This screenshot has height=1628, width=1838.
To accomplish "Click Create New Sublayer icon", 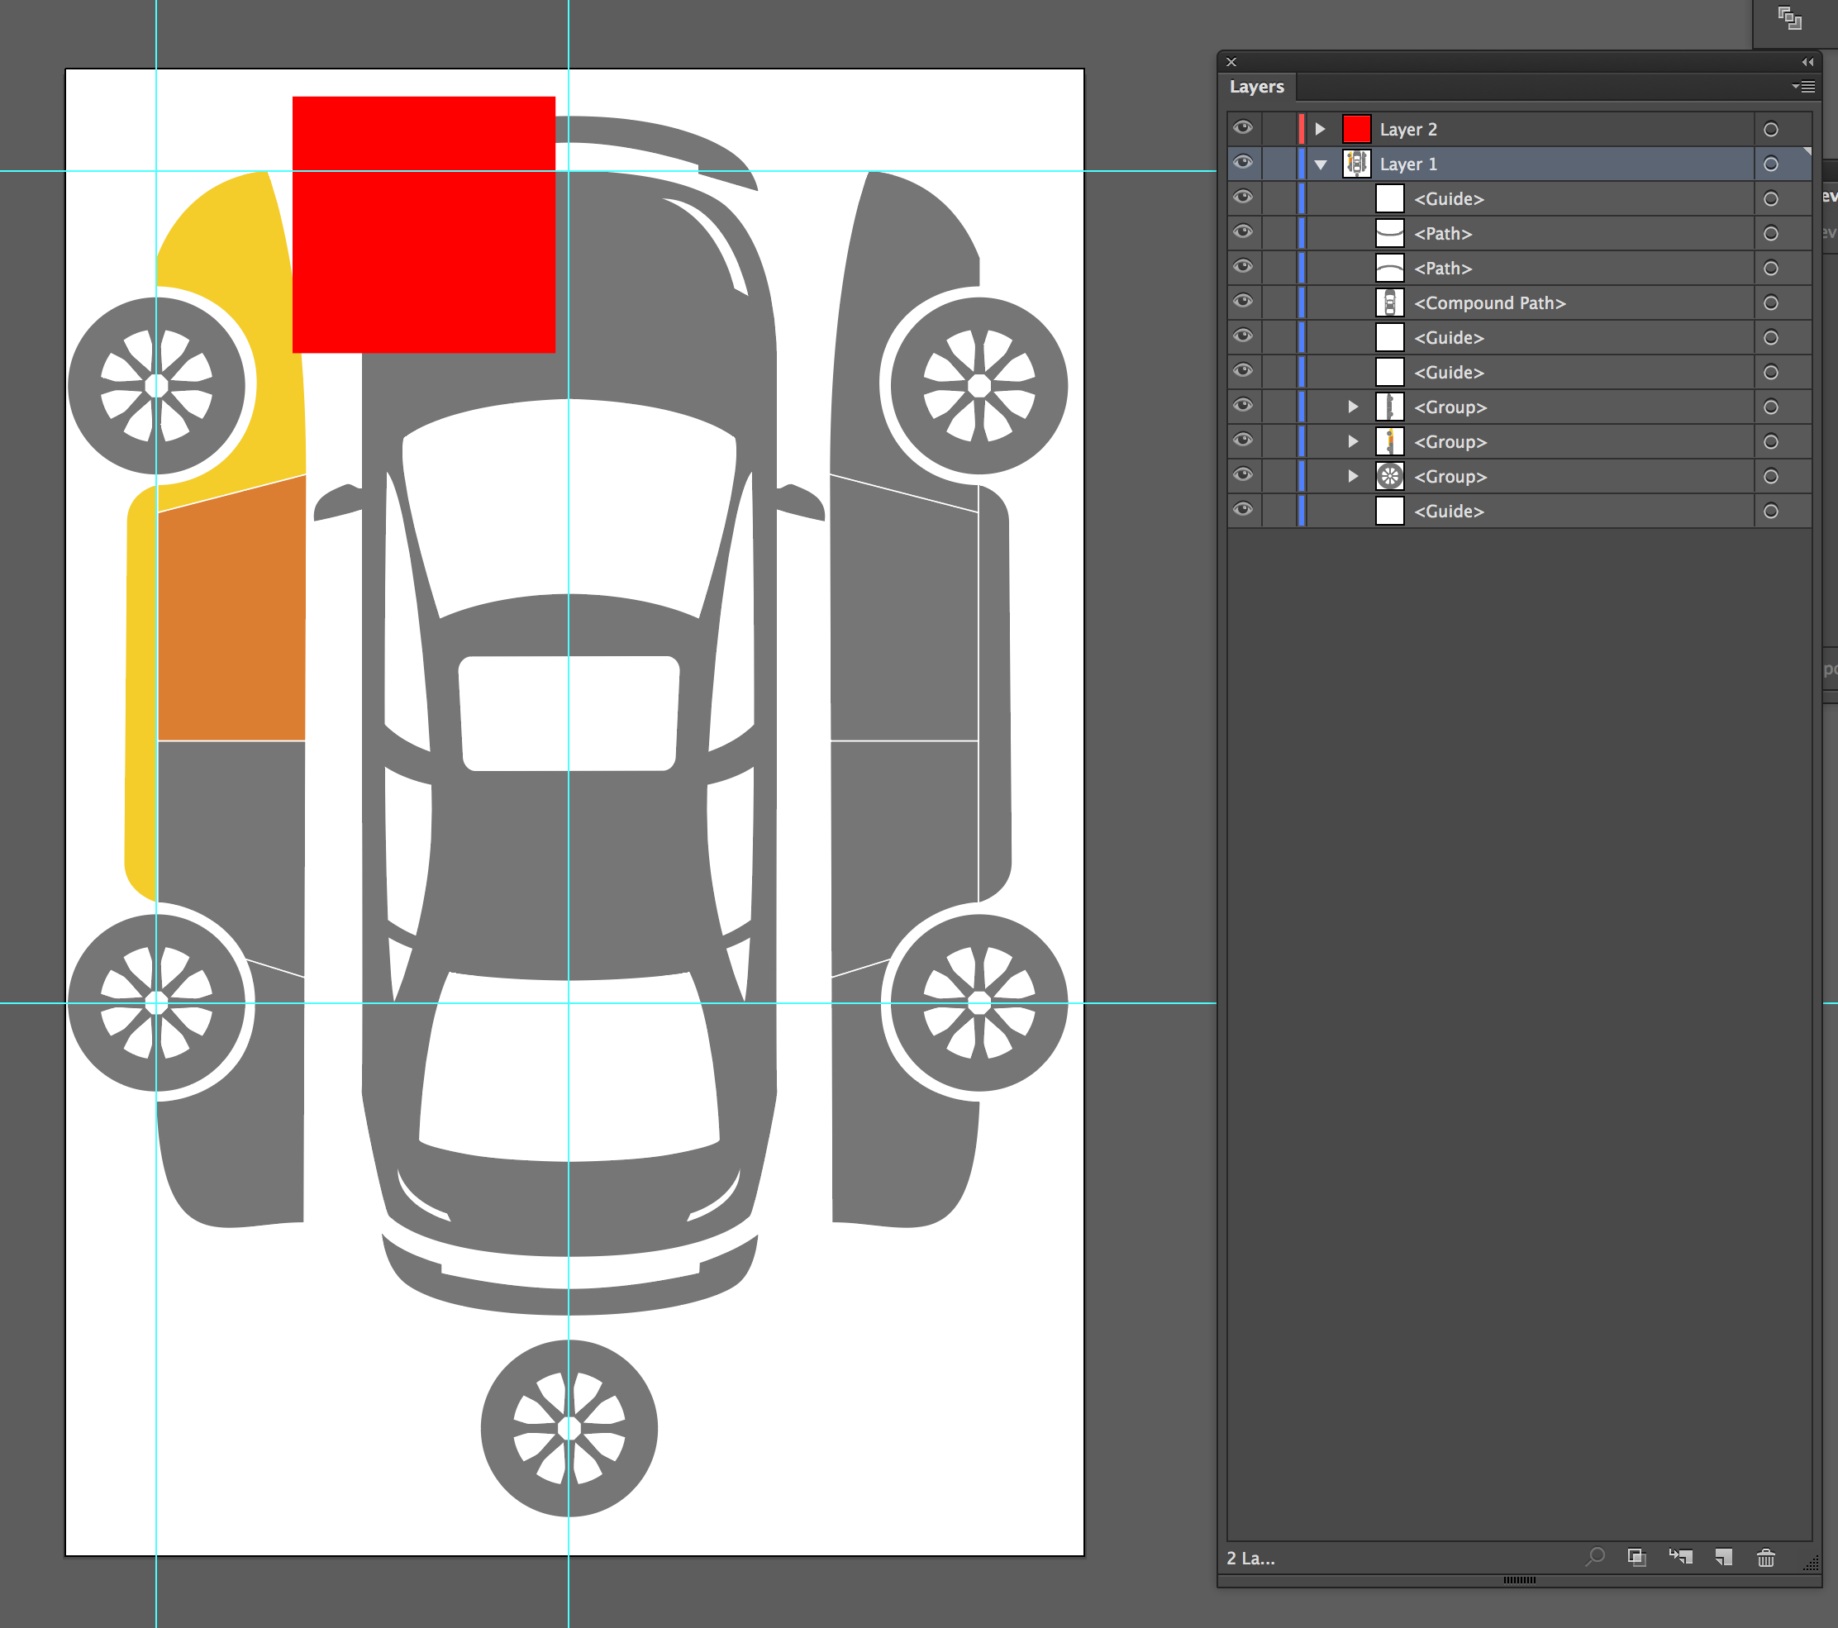I will pos(1680,1557).
